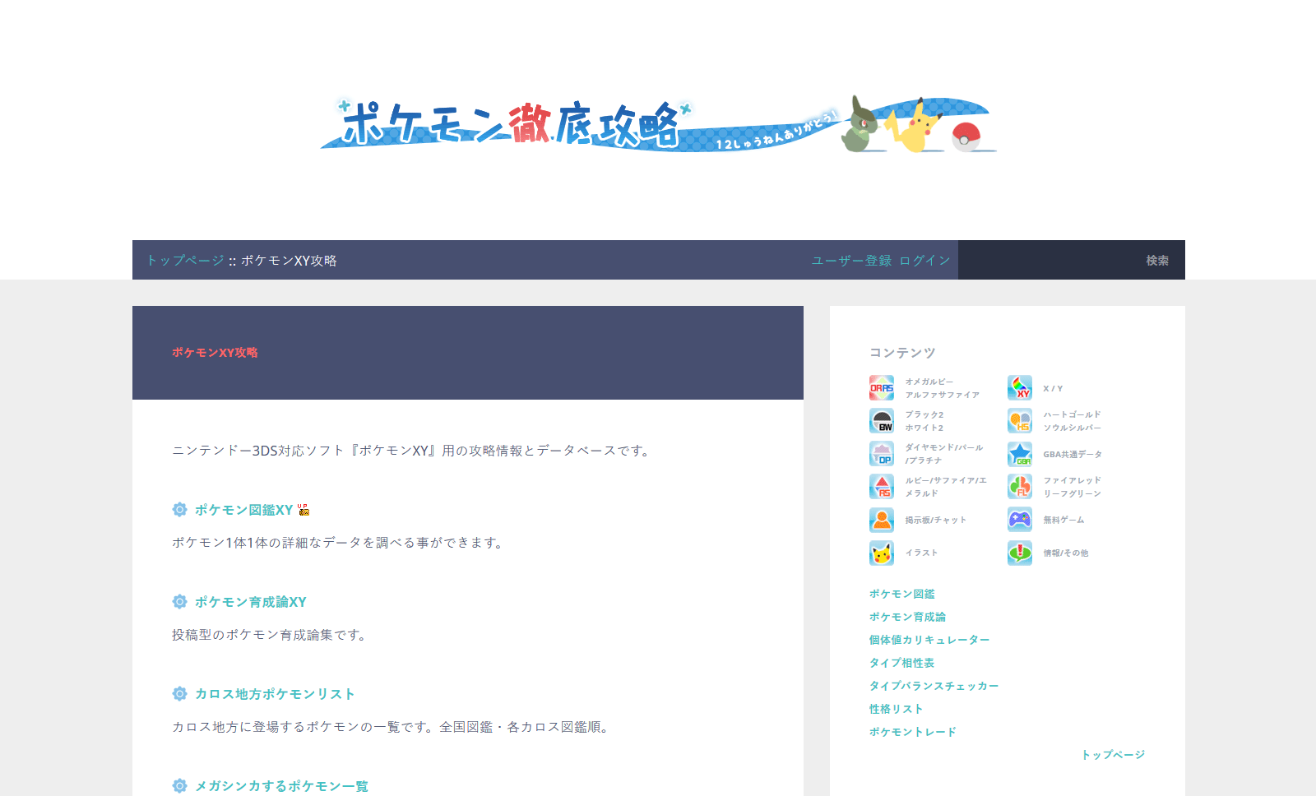Open sidebar ポケモン育成論 link
The height and width of the screenshot is (796, 1316).
tap(907, 617)
